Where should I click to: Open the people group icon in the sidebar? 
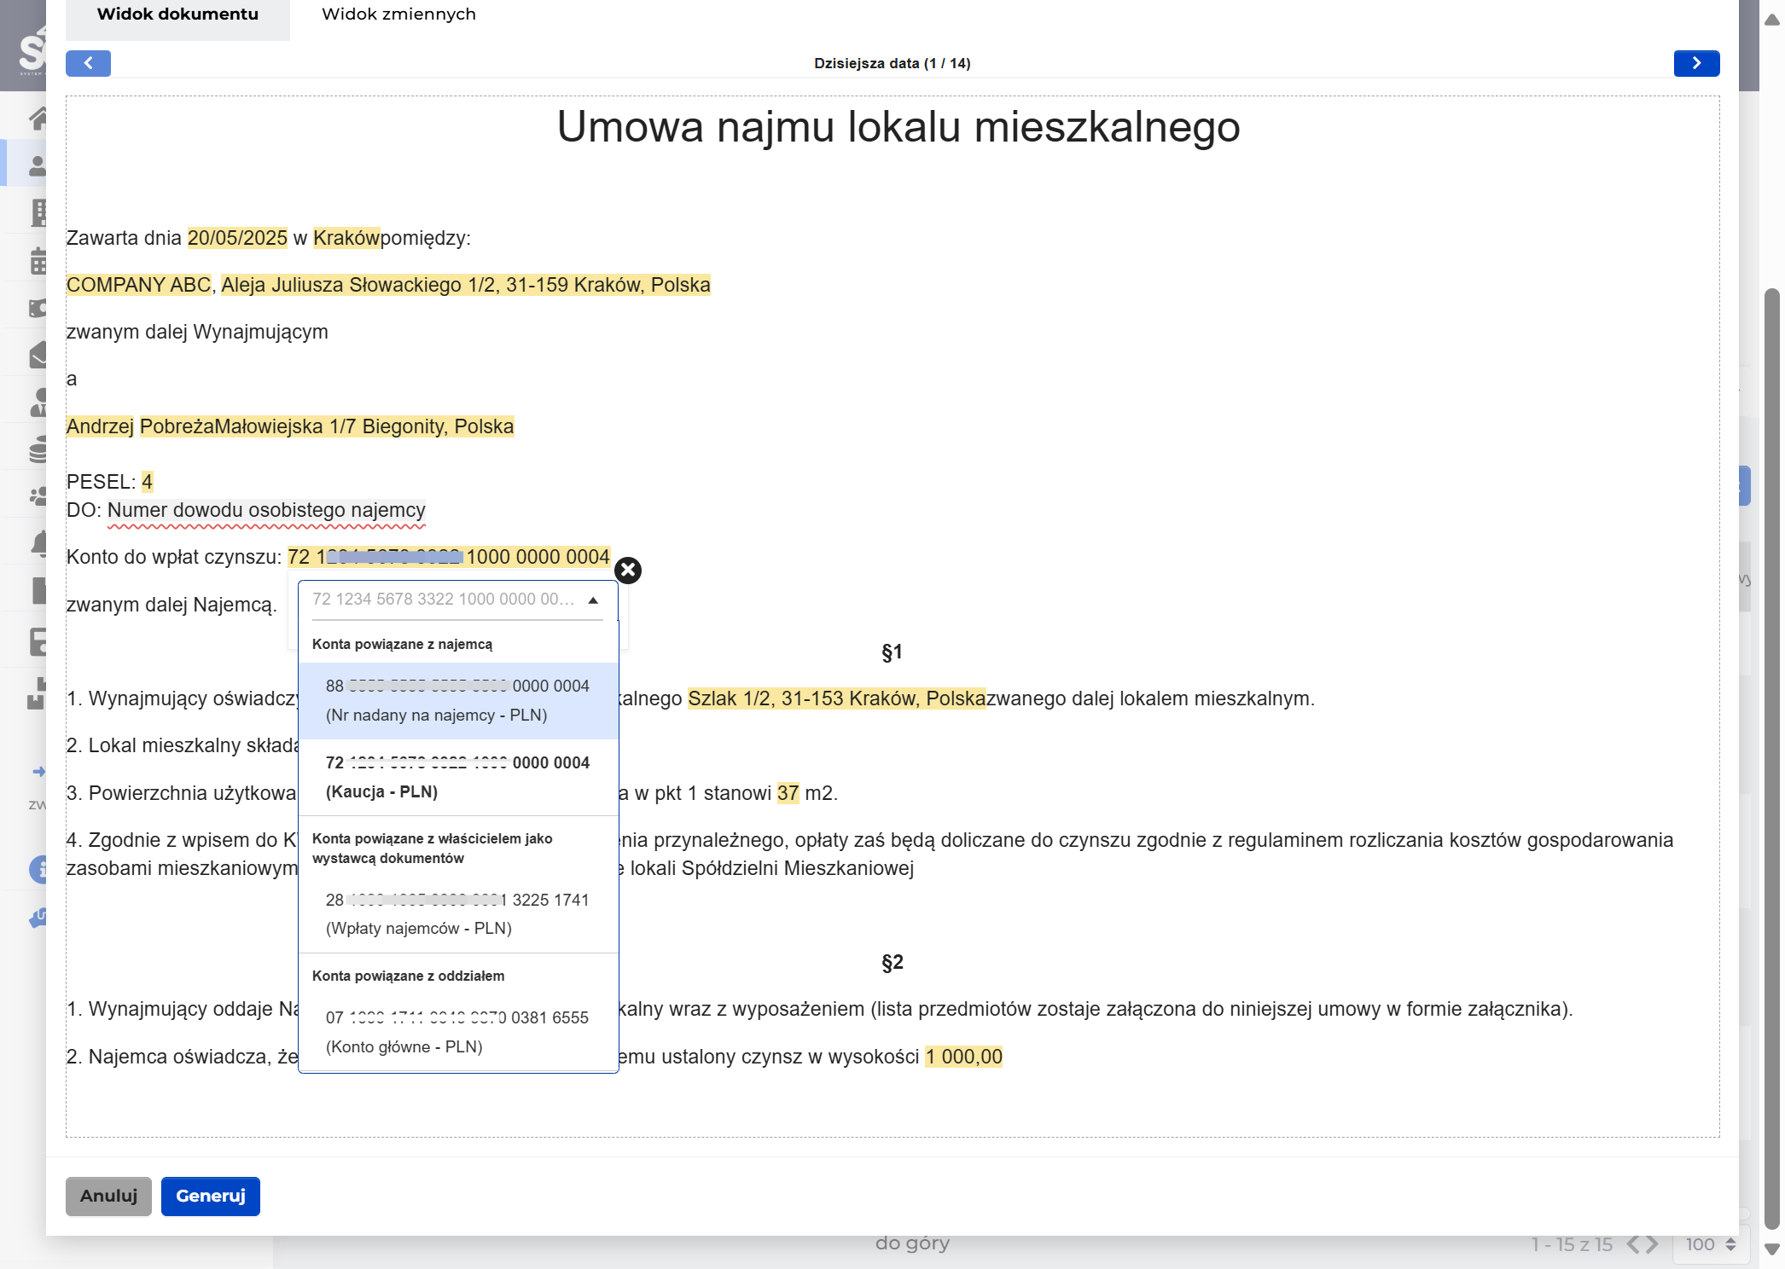pos(38,495)
